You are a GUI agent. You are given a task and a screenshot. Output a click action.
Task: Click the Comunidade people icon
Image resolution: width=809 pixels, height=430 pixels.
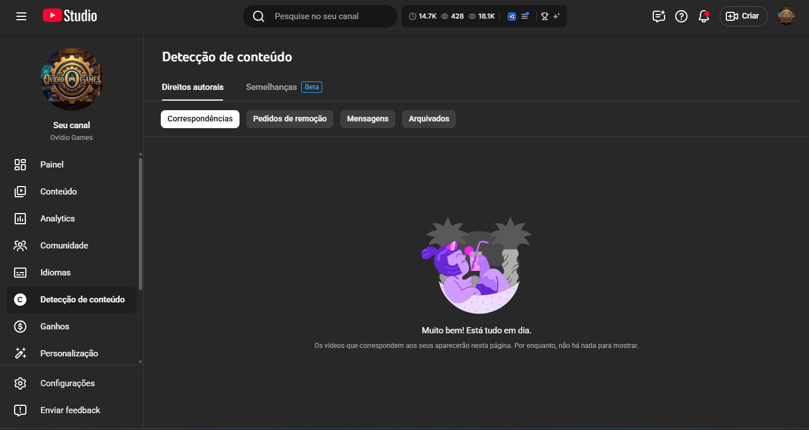pyautogui.click(x=20, y=246)
